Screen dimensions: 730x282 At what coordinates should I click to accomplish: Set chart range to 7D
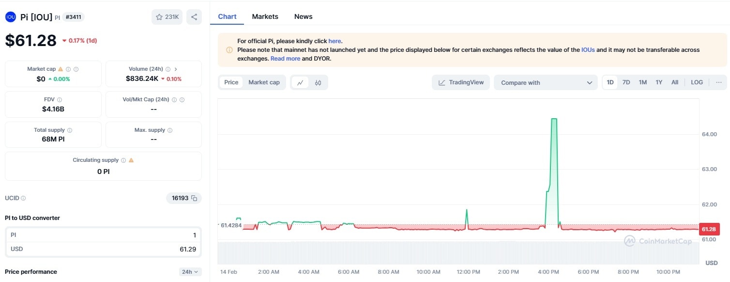(x=626, y=82)
